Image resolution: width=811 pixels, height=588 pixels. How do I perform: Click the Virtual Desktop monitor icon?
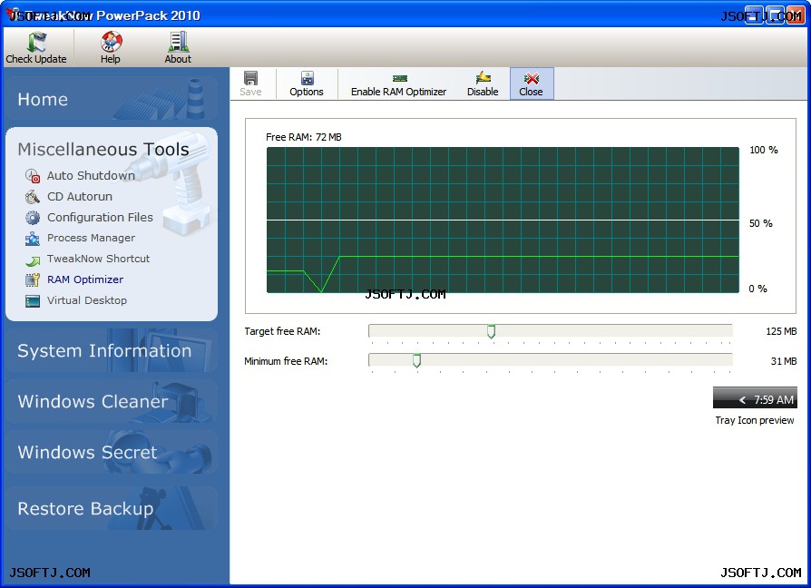pyautogui.click(x=33, y=301)
